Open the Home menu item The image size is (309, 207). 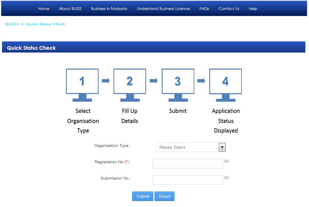(x=44, y=9)
